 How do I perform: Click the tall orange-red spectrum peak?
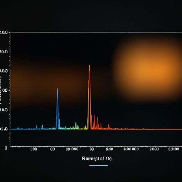click(89, 97)
